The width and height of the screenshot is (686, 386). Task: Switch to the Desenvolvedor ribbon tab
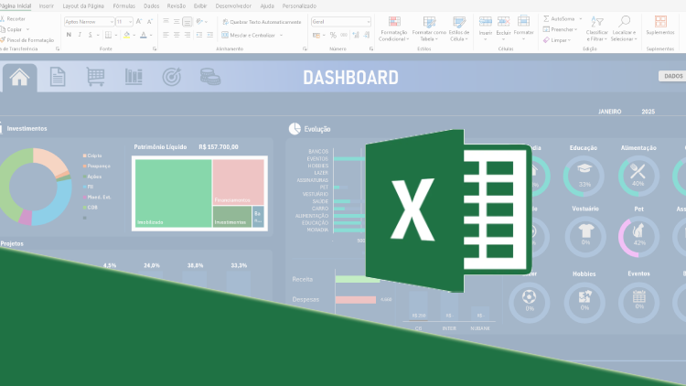[x=233, y=6]
